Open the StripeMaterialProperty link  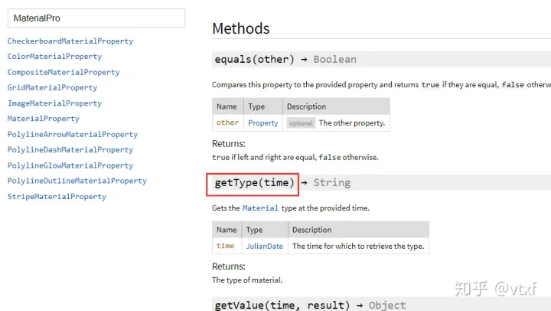pos(57,197)
